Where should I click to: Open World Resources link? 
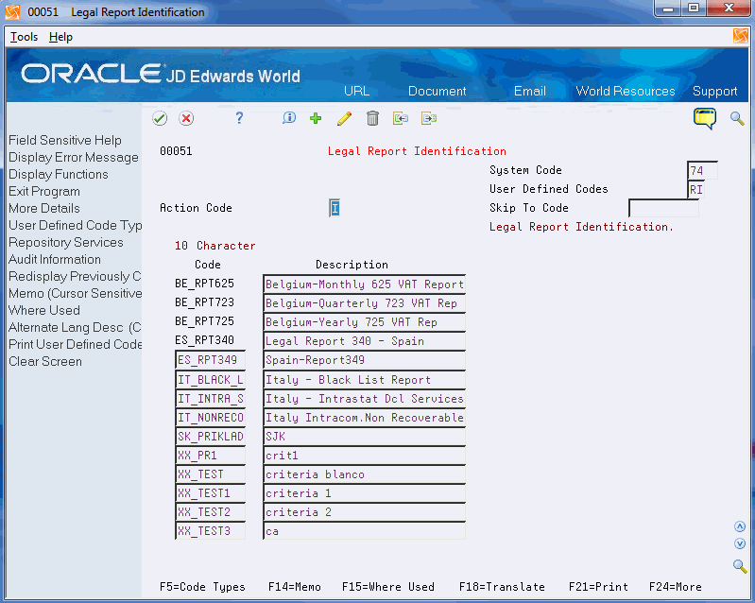pos(626,91)
